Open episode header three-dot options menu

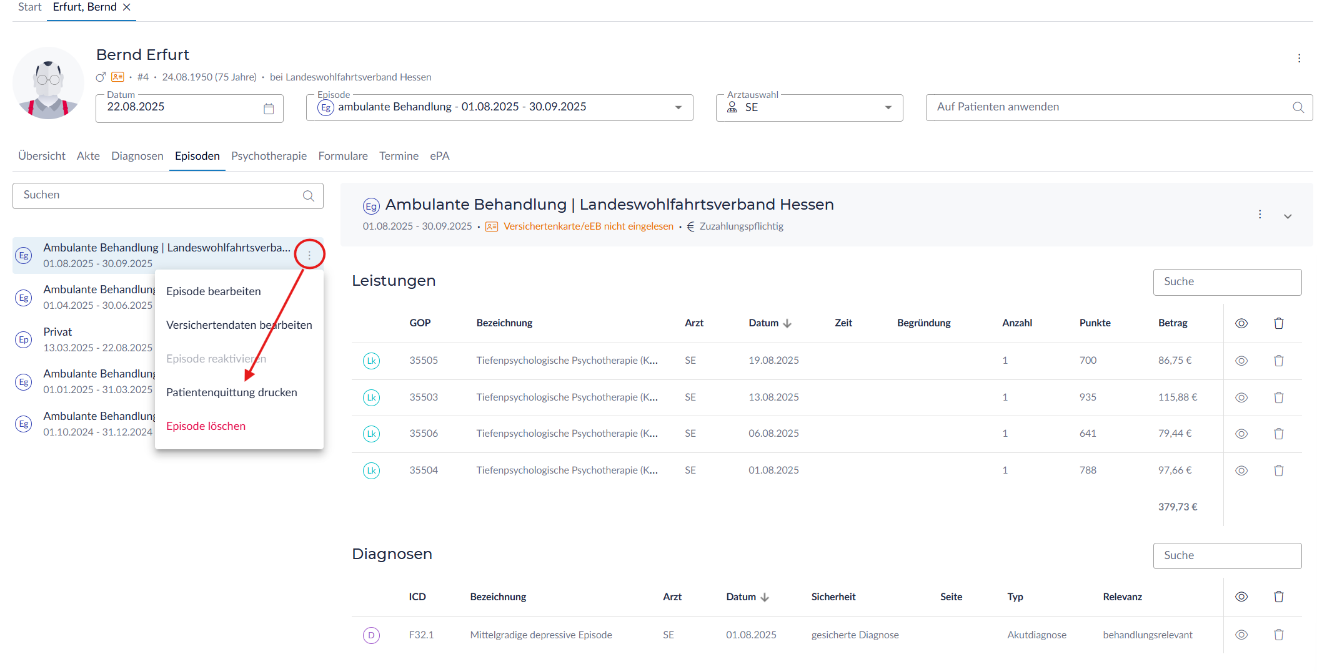[1260, 215]
